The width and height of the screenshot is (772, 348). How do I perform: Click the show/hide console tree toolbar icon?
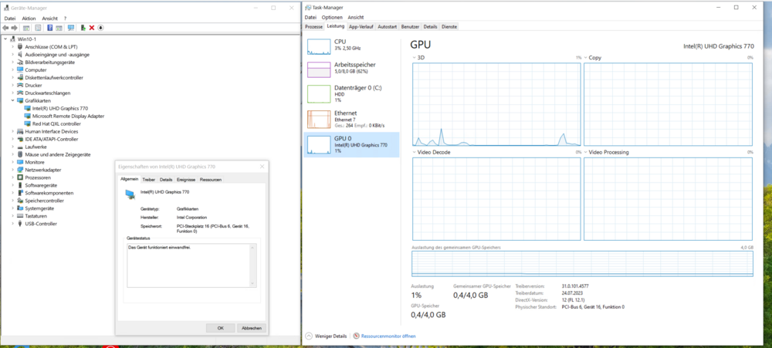(26, 28)
